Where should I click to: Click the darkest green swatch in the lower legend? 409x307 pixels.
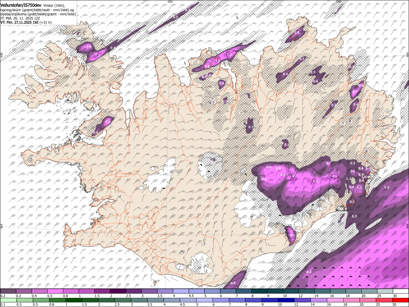[x=73, y=300]
